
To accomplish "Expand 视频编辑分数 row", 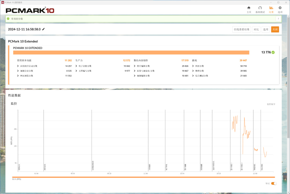I will tap(135, 76).
